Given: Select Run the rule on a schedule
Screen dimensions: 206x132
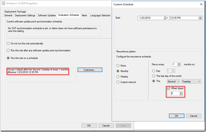Looking at the screenshot, I should coord(8,58).
